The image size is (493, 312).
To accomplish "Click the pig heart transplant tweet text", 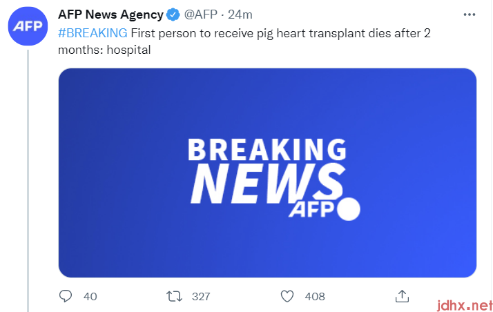I will (276, 32).
